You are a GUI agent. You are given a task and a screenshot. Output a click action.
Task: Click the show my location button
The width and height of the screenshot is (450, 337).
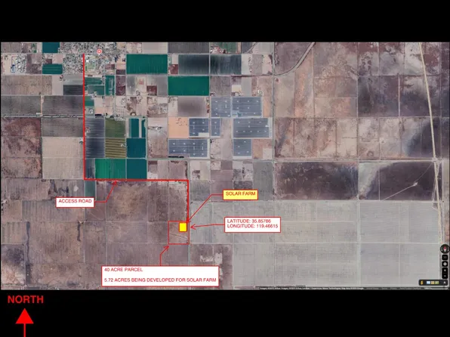[445, 264]
